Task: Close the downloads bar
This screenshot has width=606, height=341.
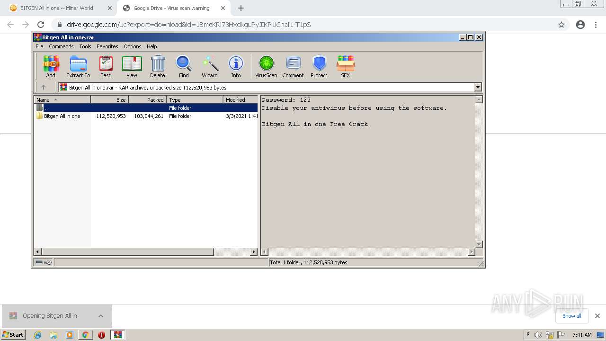Action: coord(597,316)
